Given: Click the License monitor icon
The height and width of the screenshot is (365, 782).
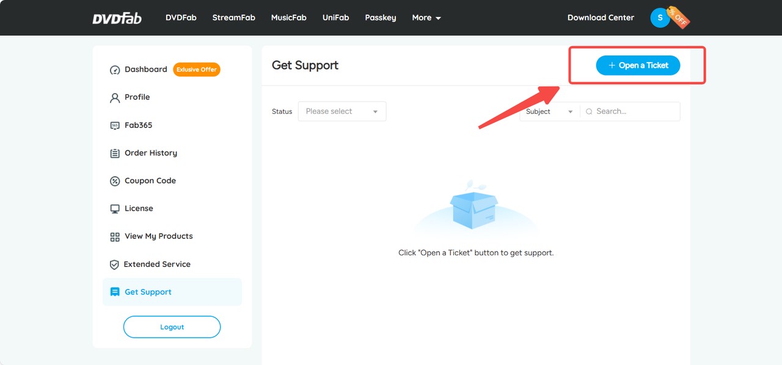Looking at the screenshot, I should (x=115, y=209).
